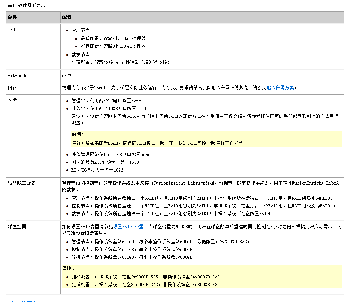The image size is (349, 302).
Task: Click the 64位 cell value
Action: point(67,76)
